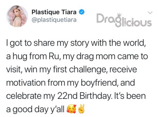
Task: Click the words 'It's been' in the tweet
Action: (x=130, y=96)
